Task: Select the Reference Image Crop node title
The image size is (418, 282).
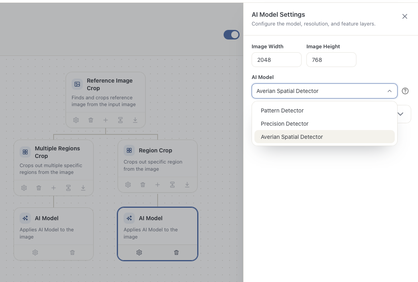Action: [x=110, y=84]
